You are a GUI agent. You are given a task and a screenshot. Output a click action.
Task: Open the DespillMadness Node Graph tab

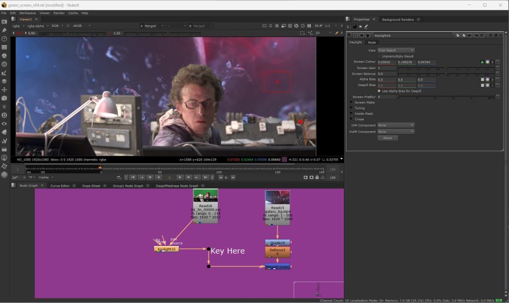tap(177, 186)
